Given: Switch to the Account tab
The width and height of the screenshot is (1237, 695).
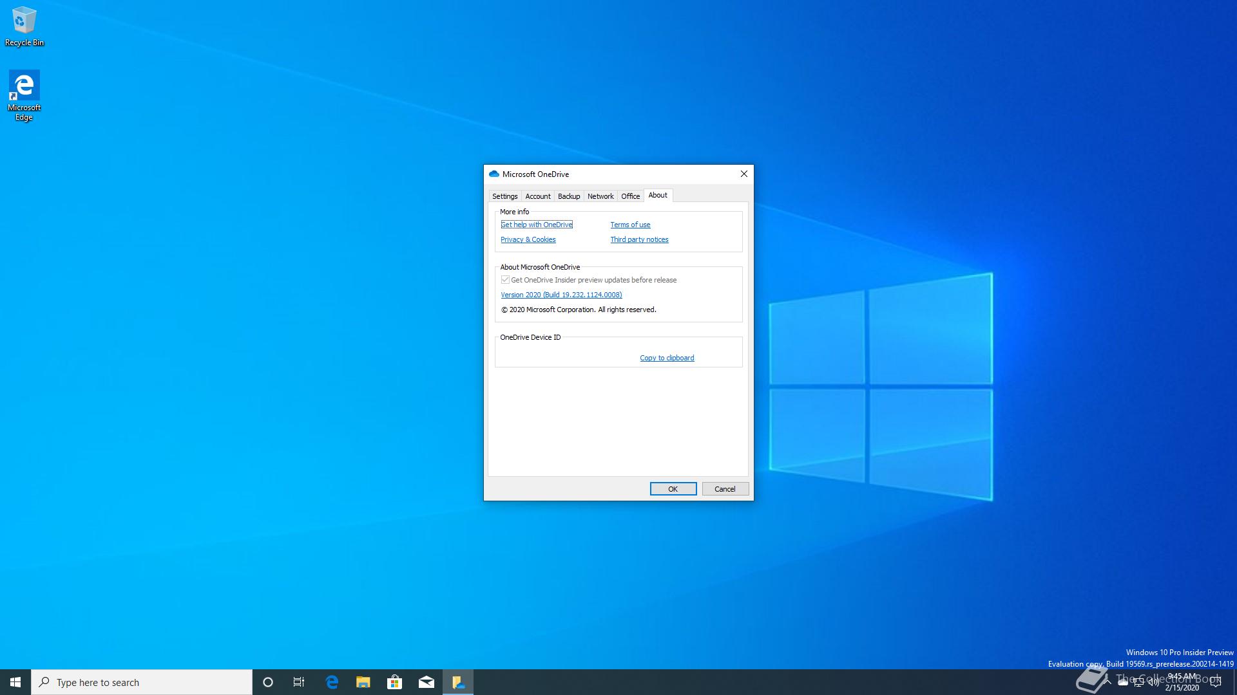Looking at the screenshot, I should tap(538, 196).
